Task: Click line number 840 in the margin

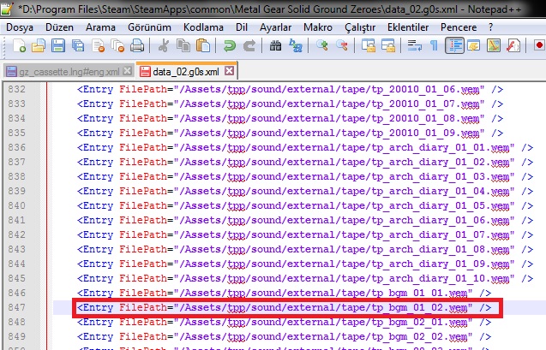Action: (x=17, y=205)
